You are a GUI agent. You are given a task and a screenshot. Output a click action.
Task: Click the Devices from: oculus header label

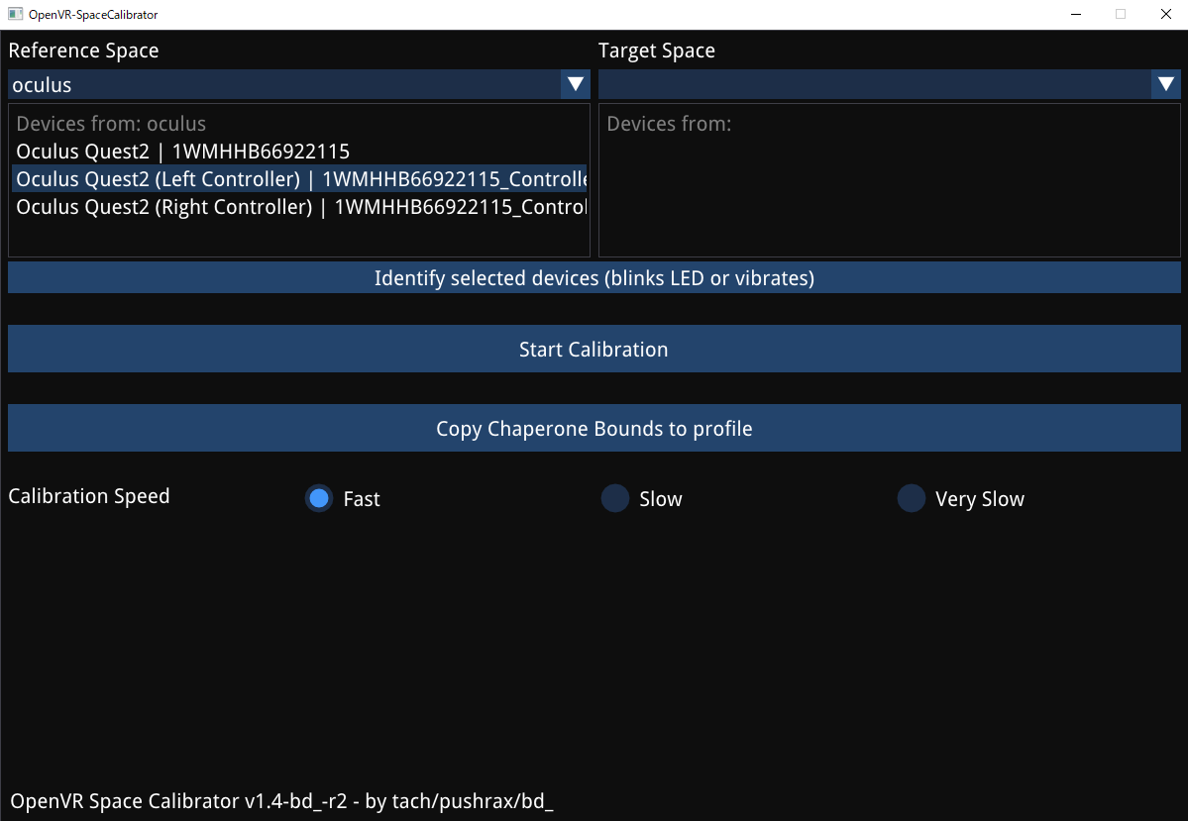110,123
